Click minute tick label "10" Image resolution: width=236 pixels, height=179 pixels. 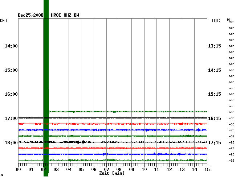pos(144,170)
